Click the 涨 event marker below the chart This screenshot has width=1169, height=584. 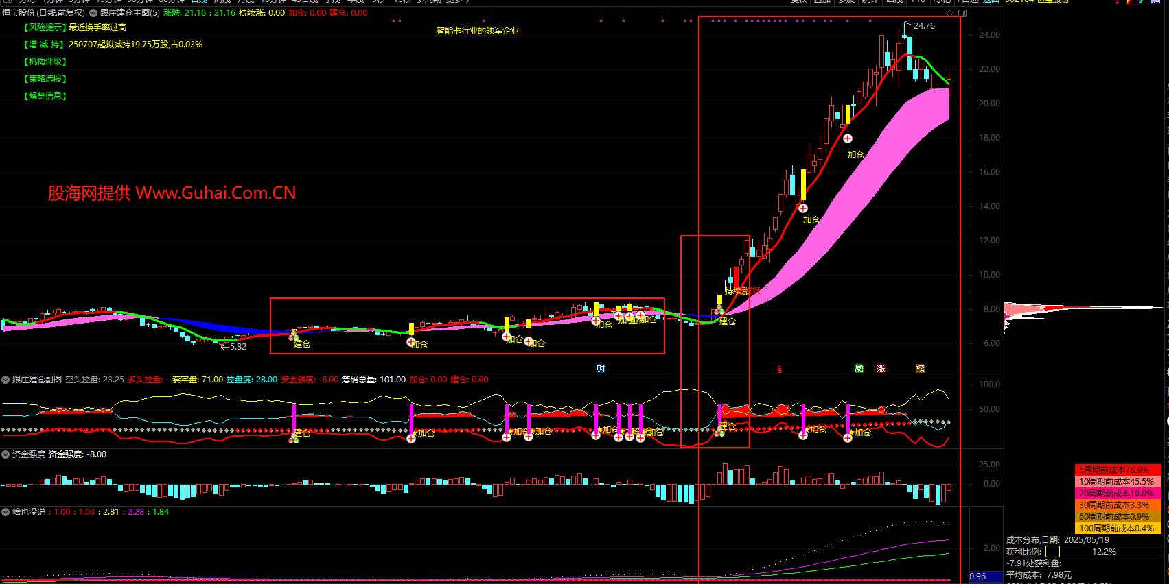pyautogui.click(x=881, y=369)
